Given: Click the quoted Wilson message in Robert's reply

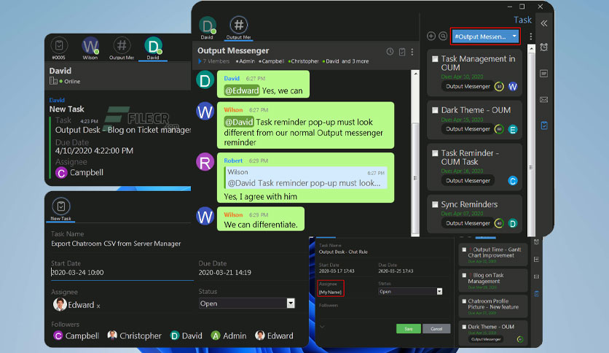Looking at the screenshot, I should point(306,178).
